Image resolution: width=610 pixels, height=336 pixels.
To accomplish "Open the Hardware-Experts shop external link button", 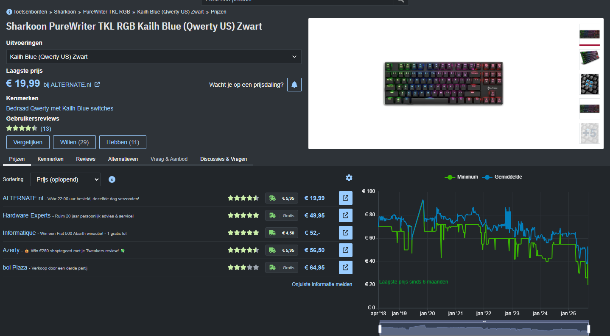I will [345, 215].
